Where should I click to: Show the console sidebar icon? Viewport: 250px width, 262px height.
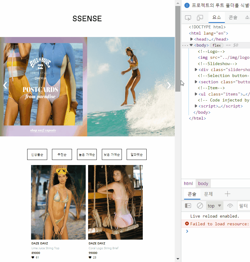point(188,206)
